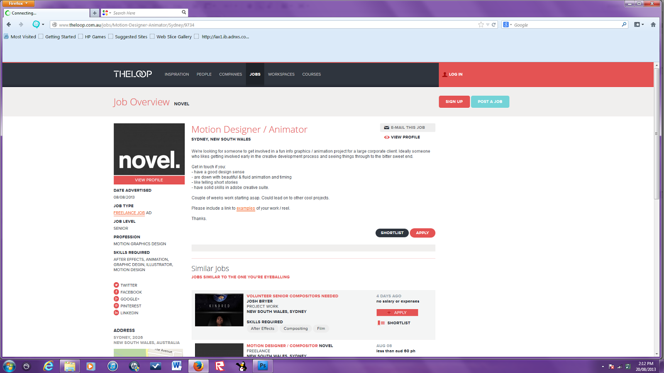Screen dimensions: 664x373
Task: Open Windows Explorer folder in taskbar
Action: click(70, 366)
